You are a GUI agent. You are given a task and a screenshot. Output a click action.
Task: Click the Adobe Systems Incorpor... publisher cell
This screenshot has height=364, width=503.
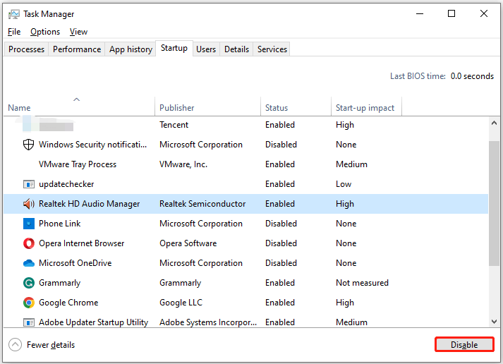(208, 322)
